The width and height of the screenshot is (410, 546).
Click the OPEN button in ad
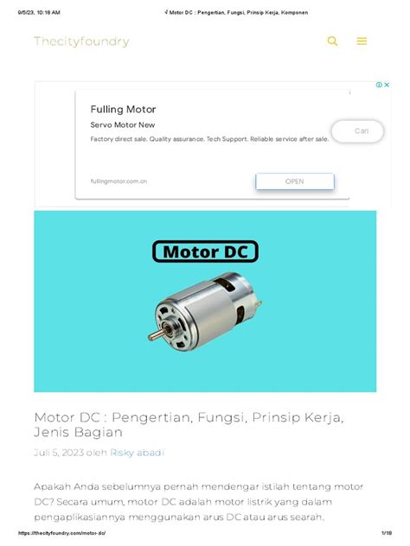(x=295, y=181)
